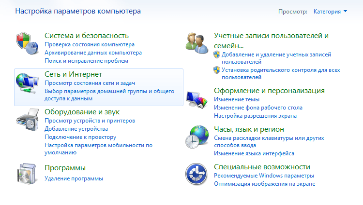
Task: Open the 'Категория' view dropdown
Action: [330, 12]
